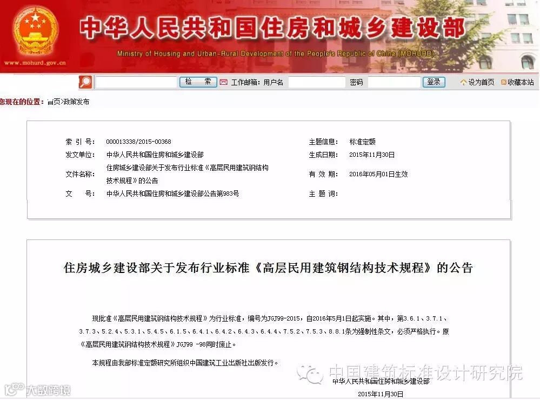Click 主题信息 value 标准定额

[x=362, y=142]
